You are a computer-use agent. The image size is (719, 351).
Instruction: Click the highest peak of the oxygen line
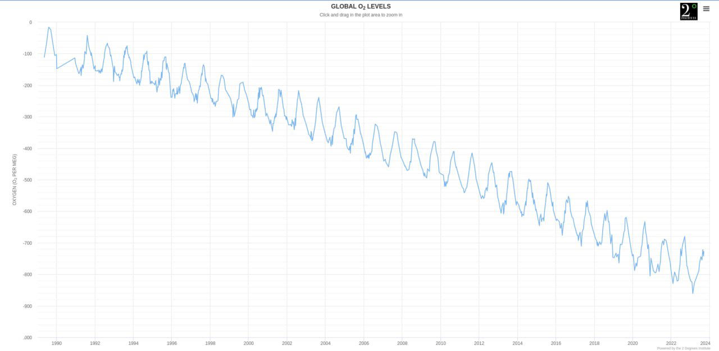pos(49,27)
